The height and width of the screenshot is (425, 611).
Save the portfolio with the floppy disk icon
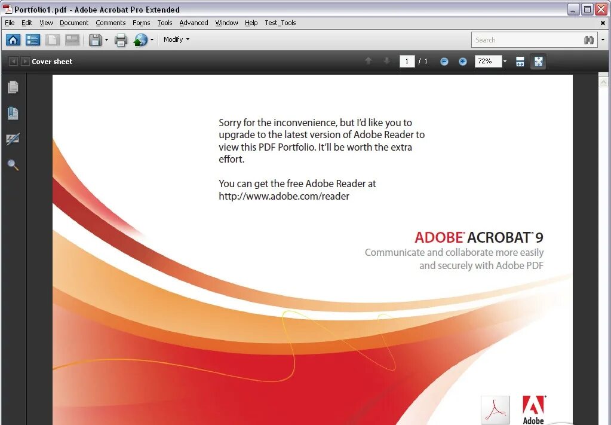[95, 40]
